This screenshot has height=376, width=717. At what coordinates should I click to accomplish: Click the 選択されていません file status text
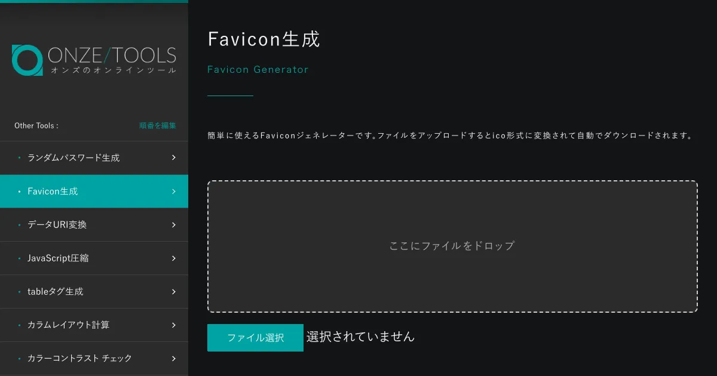pyautogui.click(x=360, y=337)
